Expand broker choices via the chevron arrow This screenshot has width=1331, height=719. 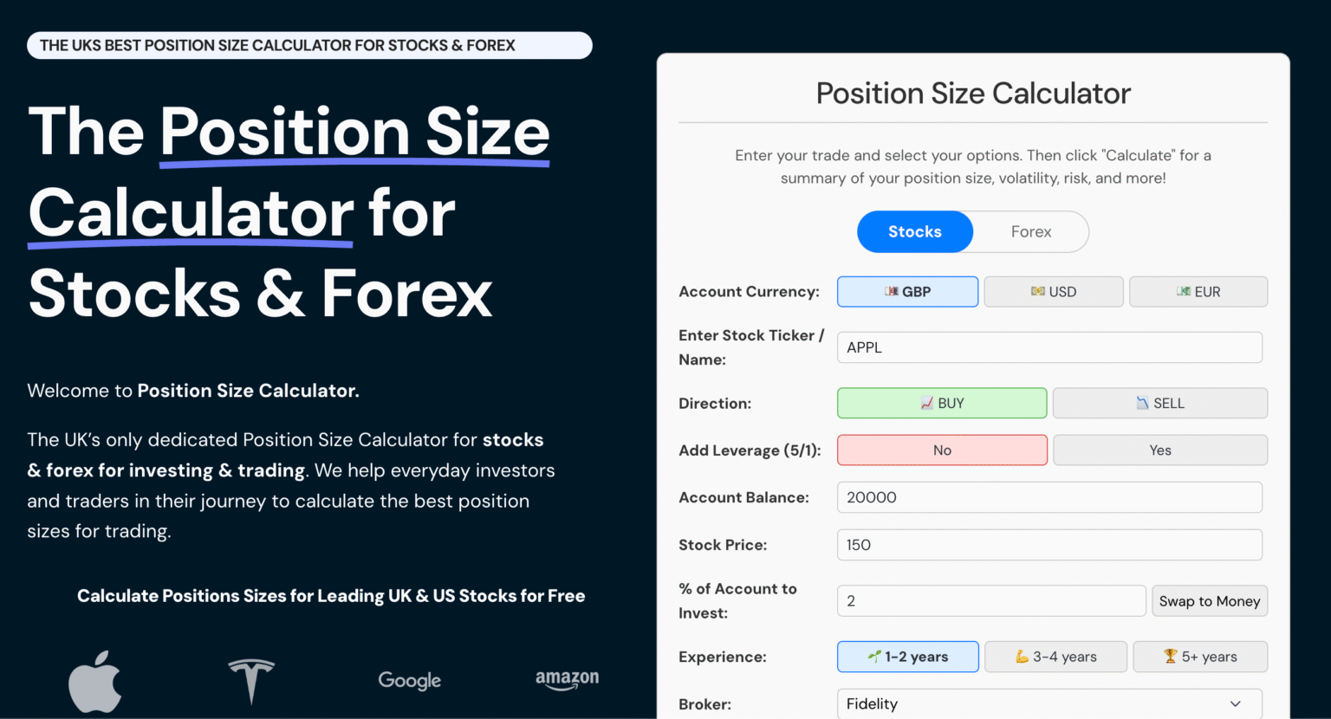(x=1237, y=703)
